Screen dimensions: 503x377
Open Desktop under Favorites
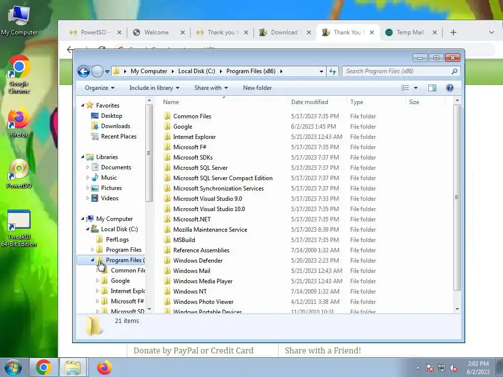pyautogui.click(x=112, y=116)
